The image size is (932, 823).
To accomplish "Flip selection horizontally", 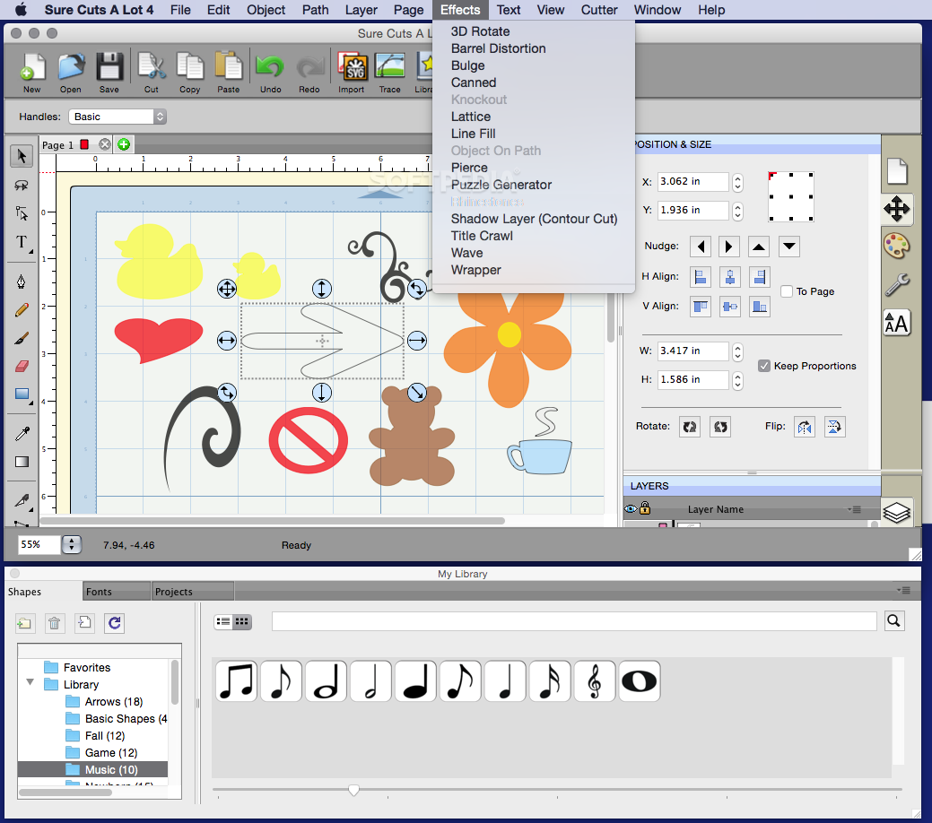I will (805, 427).
